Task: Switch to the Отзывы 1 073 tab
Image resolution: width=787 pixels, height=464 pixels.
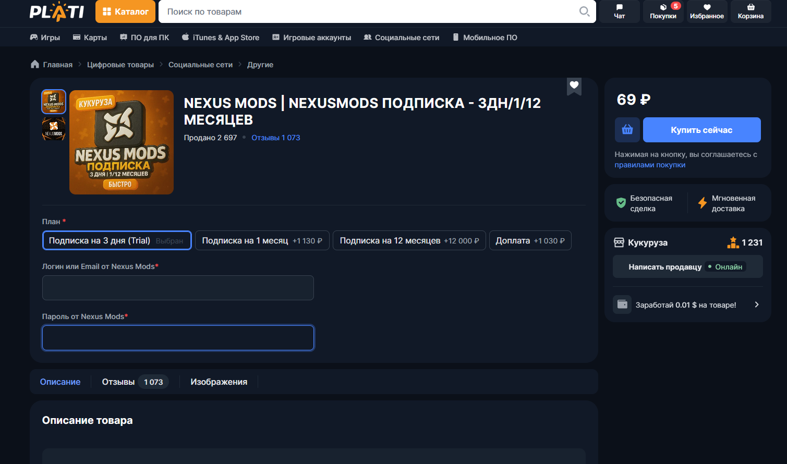Action: point(135,382)
